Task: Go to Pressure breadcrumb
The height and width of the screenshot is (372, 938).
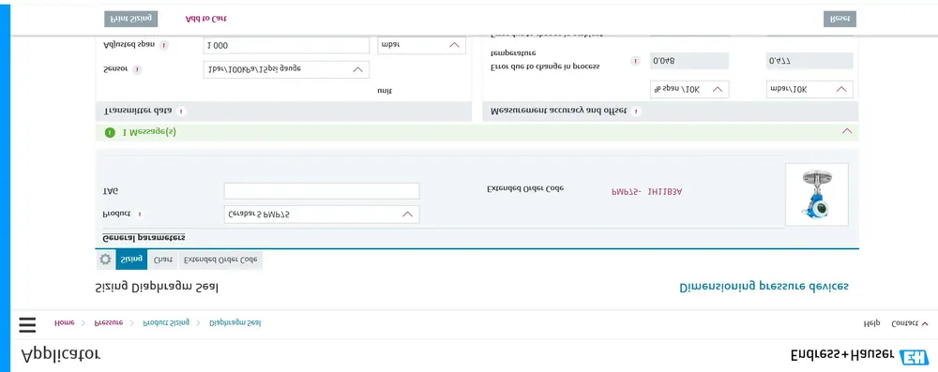Action: click(x=109, y=322)
